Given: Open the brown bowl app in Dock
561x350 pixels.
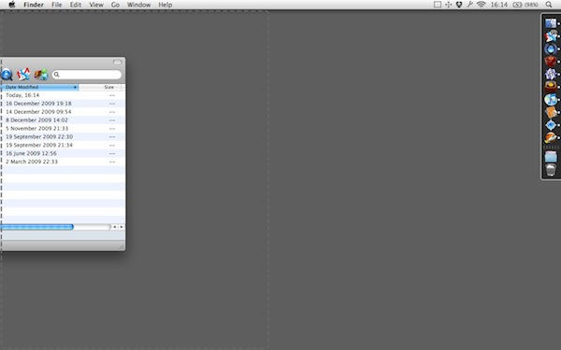Looking at the screenshot, I should pos(551,87).
